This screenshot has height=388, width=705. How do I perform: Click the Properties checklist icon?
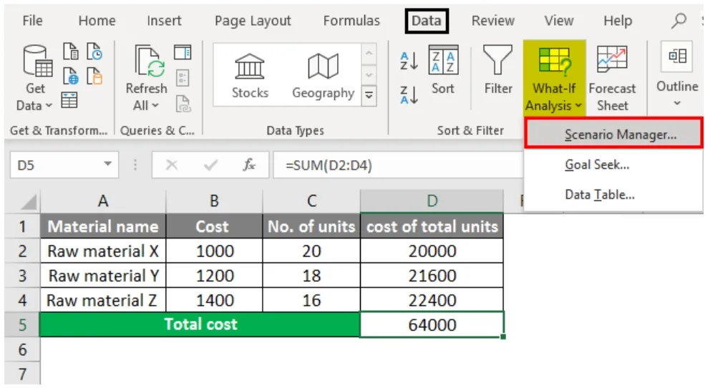point(183,78)
